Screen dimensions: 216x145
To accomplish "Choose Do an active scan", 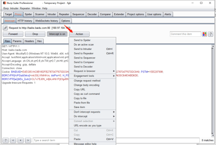I will point(92,44).
